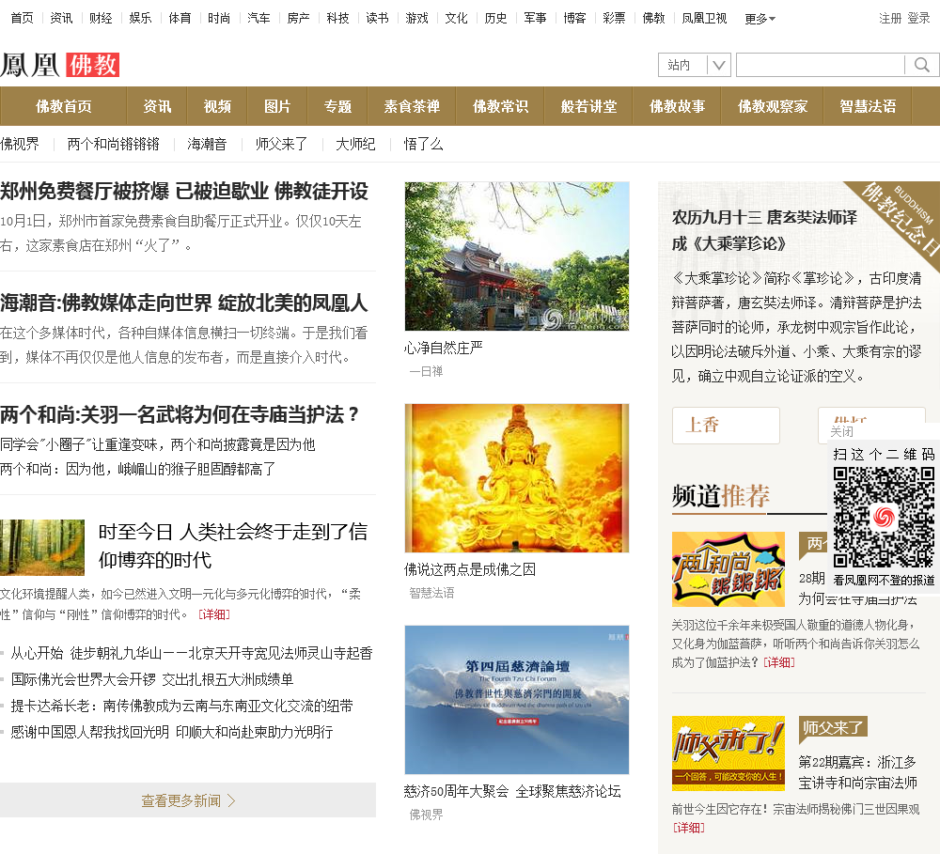The width and height of the screenshot is (940, 854).
Task: Select the 资讯 tab in gold bar
Action: tap(157, 106)
